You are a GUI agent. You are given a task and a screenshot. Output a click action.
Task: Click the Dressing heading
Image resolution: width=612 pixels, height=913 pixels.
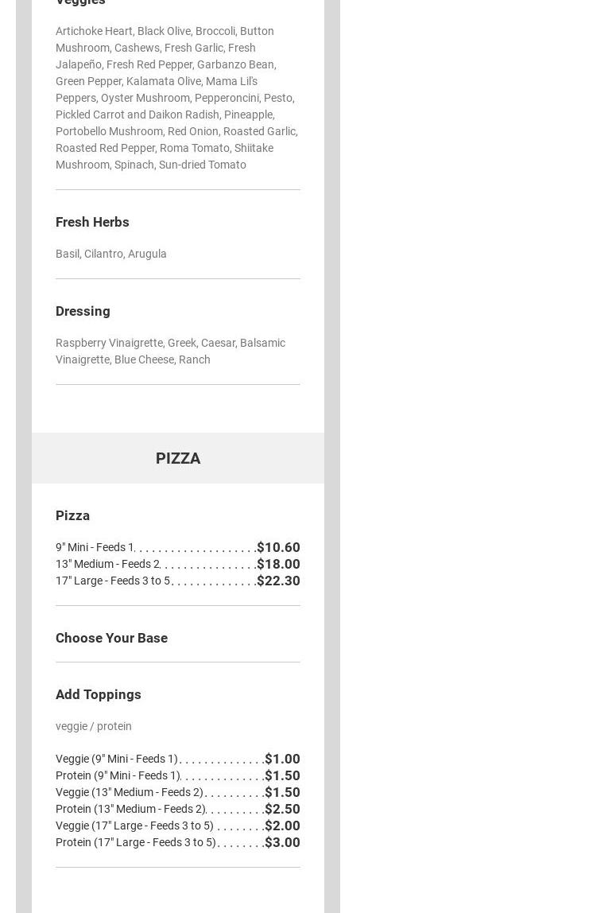click(x=83, y=311)
